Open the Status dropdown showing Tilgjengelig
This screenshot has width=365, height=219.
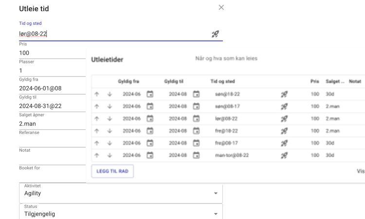tap(216, 213)
